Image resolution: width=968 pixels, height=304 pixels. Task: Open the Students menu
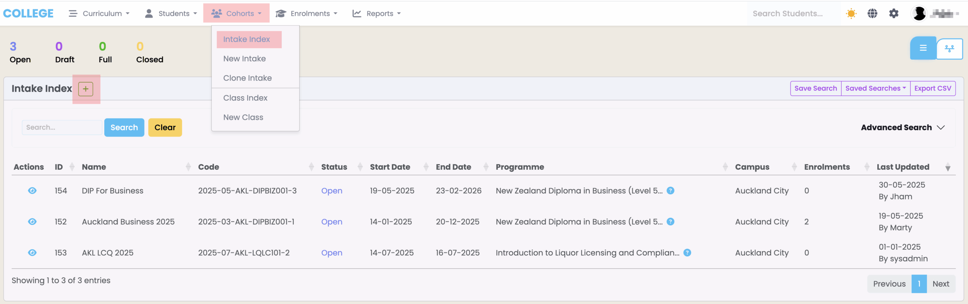(171, 13)
